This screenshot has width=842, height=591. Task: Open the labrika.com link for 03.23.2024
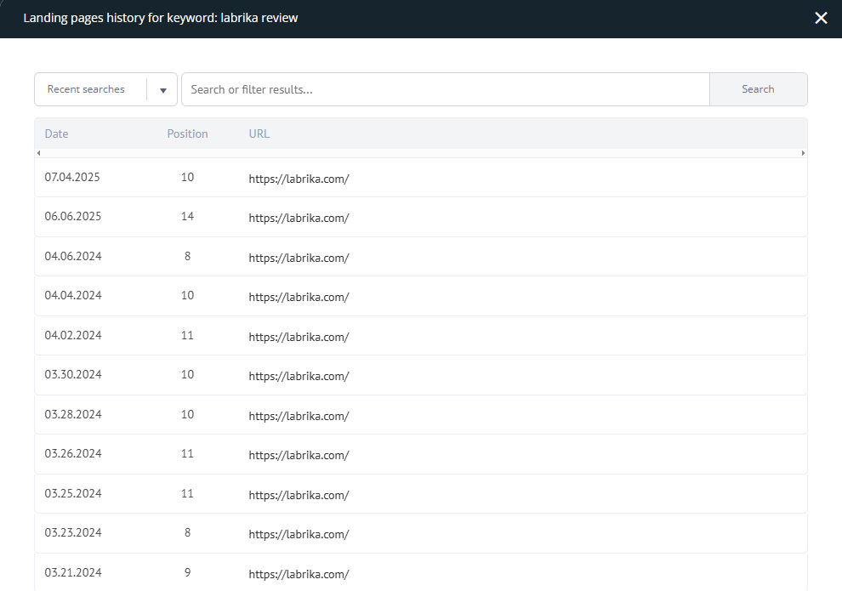click(299, 534)
